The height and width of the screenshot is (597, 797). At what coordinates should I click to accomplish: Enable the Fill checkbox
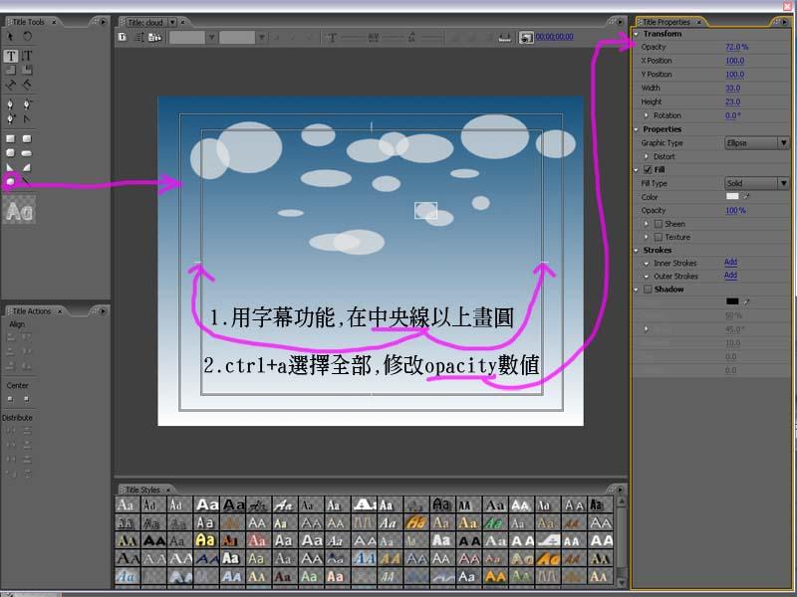coord(650,168)
